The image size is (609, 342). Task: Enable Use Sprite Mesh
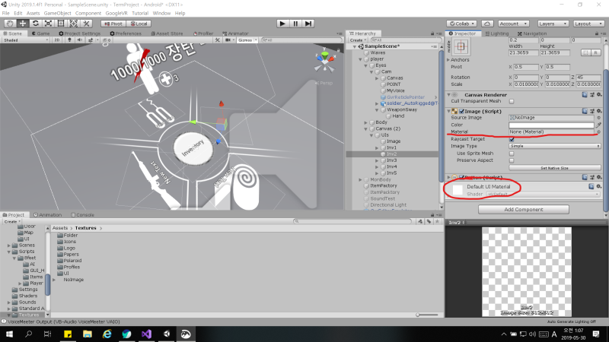point(512,154)
